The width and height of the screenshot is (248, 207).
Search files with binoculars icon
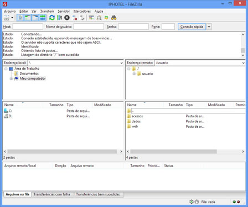point(113,18)
